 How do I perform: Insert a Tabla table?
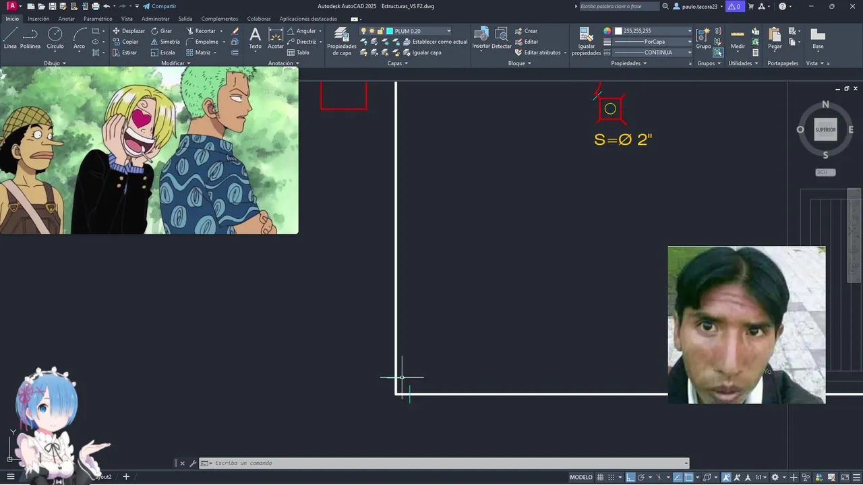click(x=298, y=53)
